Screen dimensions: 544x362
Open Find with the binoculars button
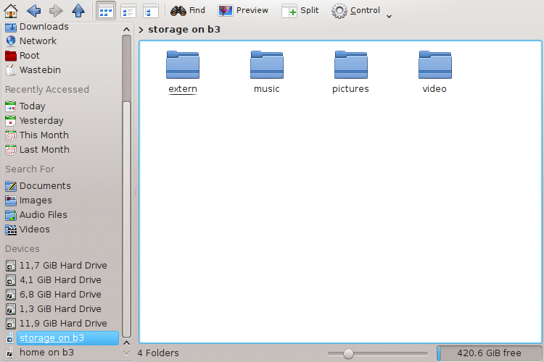point(188,10)
